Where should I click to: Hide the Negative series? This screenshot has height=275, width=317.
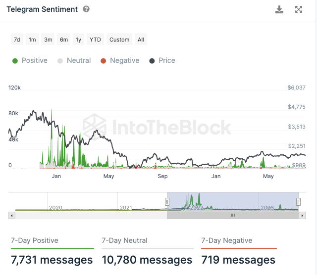coord(119,60)
